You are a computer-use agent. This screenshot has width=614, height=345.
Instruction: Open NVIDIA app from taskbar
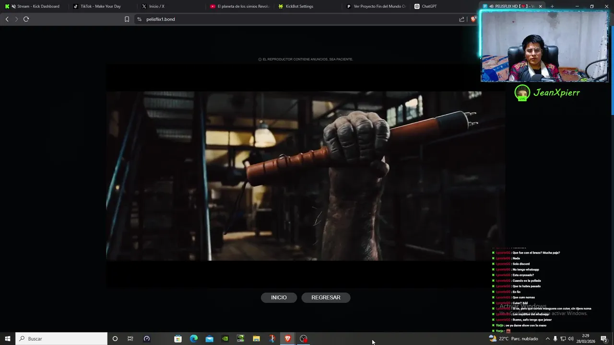225,339
